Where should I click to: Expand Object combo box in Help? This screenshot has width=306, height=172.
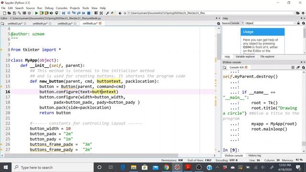click(295, 23)
